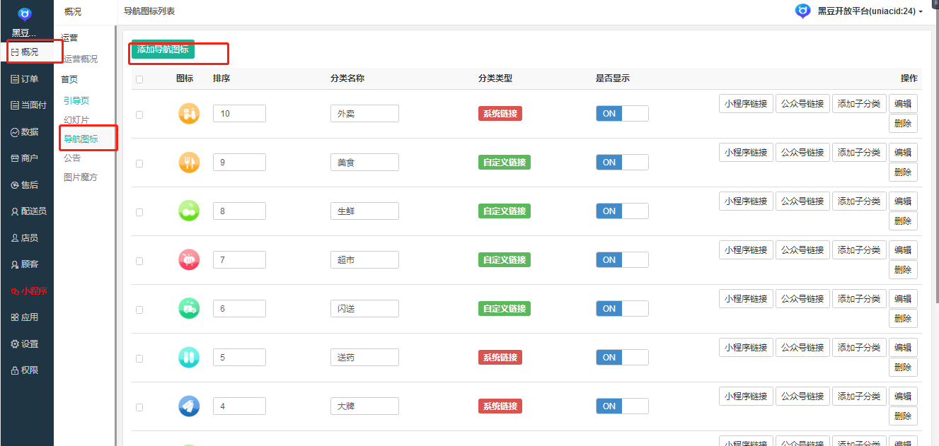The width and height of the screenshot is (939, 446).
Task: Open the 数据 sidebar section
Action: (x=25, y=131)
